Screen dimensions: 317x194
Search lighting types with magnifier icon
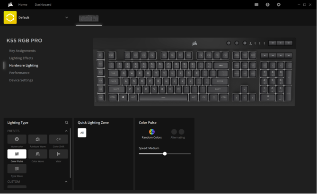[x=67, y=122]
